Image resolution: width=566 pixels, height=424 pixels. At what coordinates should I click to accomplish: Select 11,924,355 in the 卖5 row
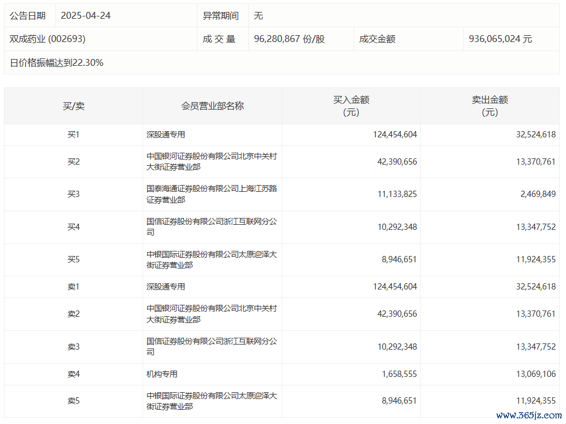tap(536, 401)
